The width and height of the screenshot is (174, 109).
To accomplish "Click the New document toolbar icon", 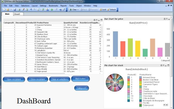I will pos(5,10).
